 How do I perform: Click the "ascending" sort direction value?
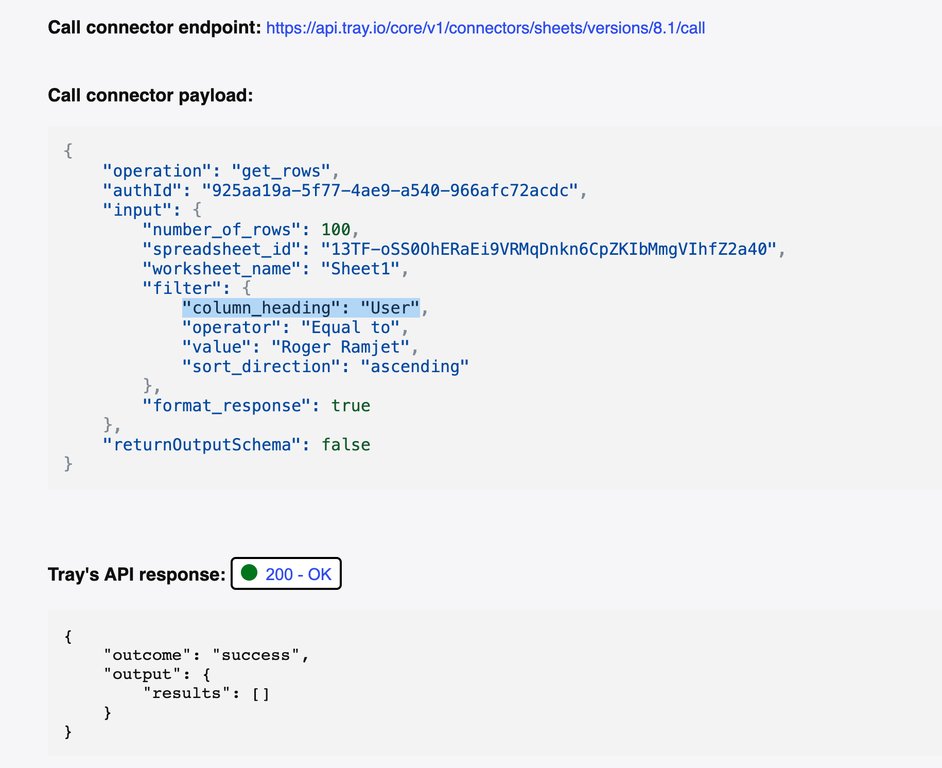point(414,366)
